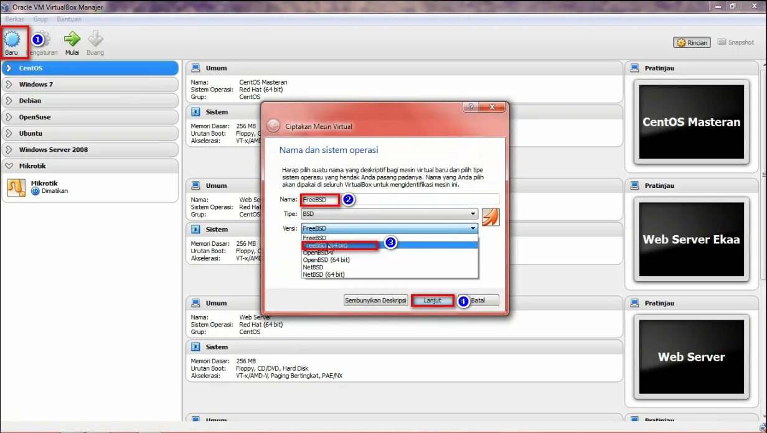Click the Sistem icon under Web Server Ekaa
Viewport: 767px width, 433px height.
195,230
